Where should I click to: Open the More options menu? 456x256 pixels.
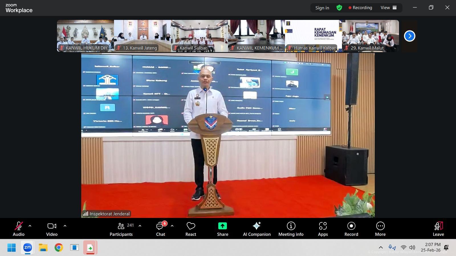pyautogui.click(x=380, y=229)
